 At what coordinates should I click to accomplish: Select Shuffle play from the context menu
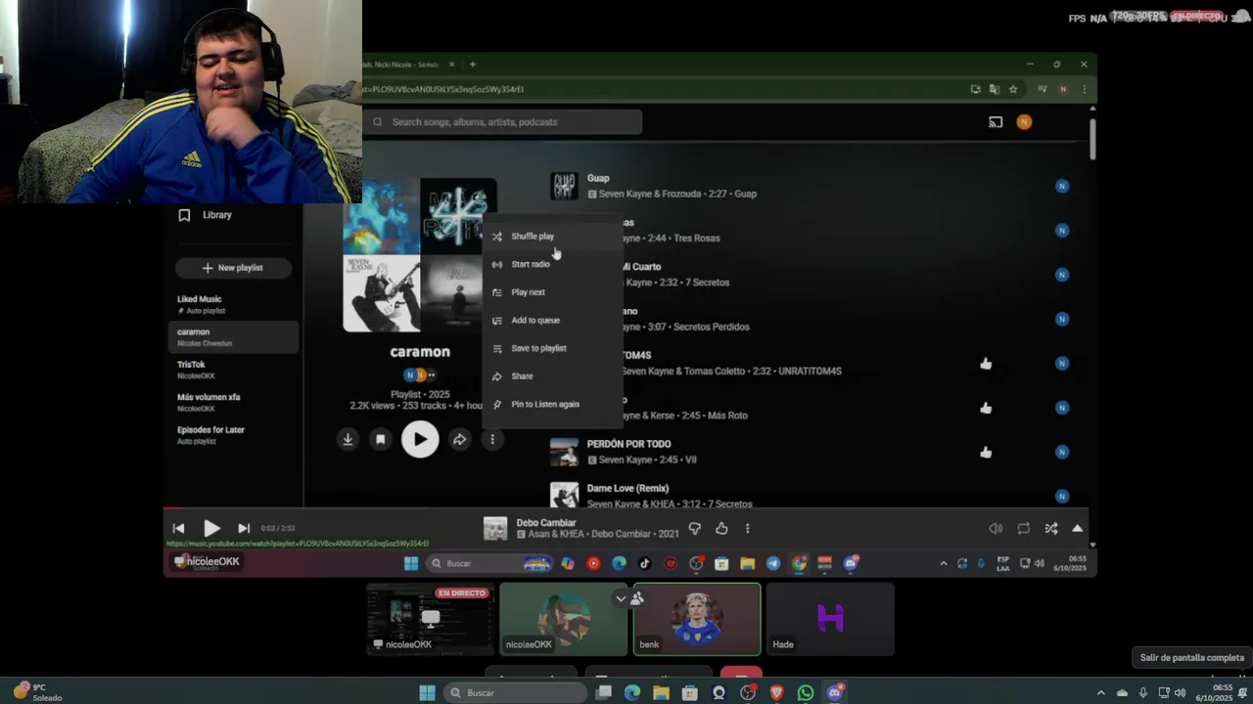(x=552, y=237)
